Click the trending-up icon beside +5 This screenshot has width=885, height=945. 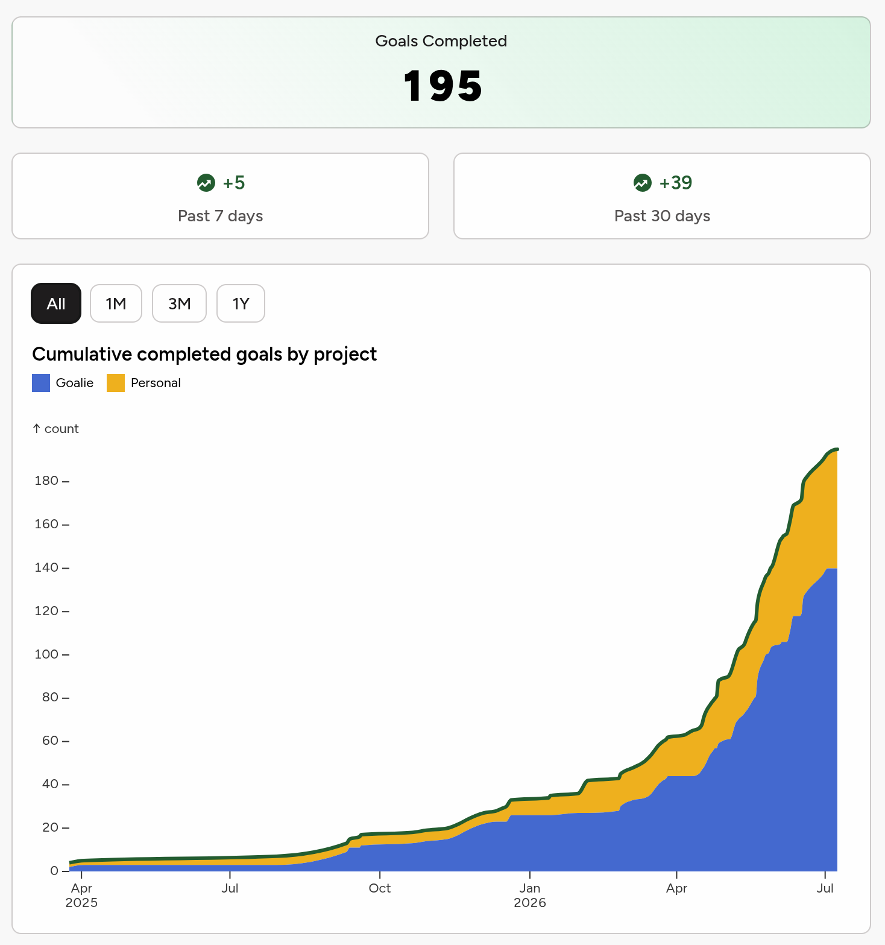[206, 183]
